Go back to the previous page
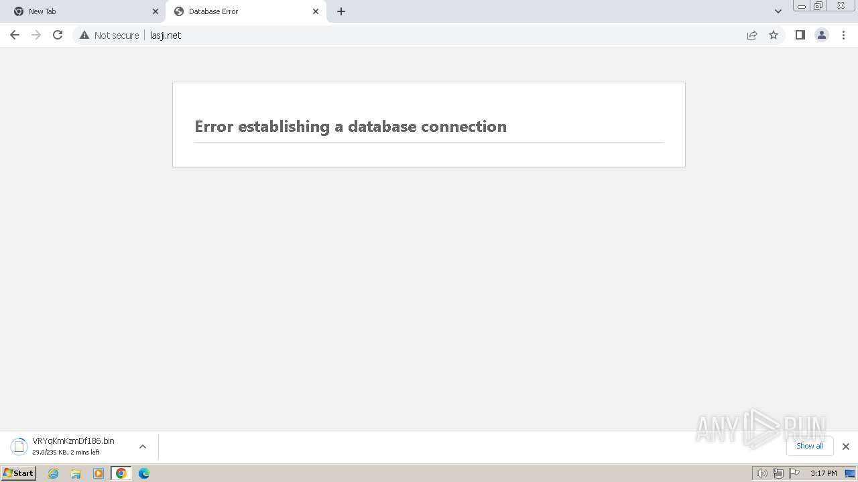The height and width of the screenshot is (482, 858). click(x=15, y=35)
